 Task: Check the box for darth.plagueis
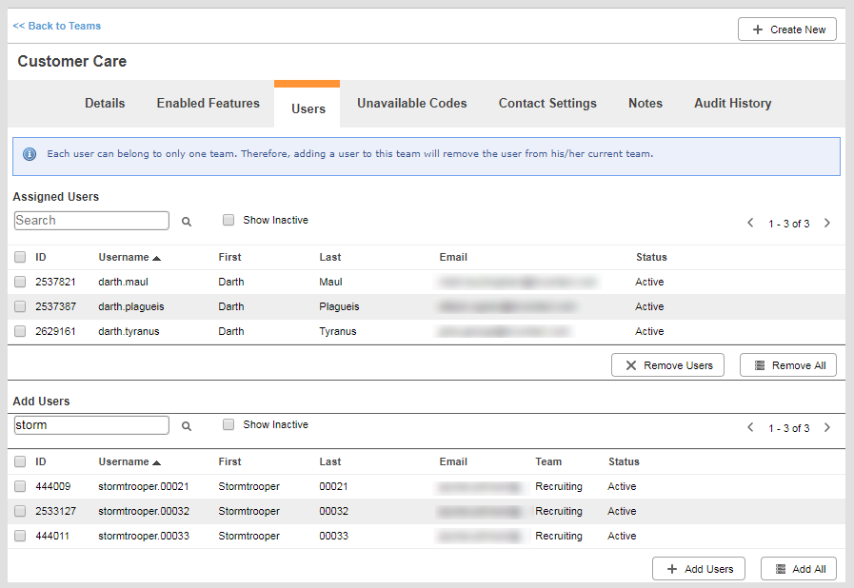[x=20, y=306]
